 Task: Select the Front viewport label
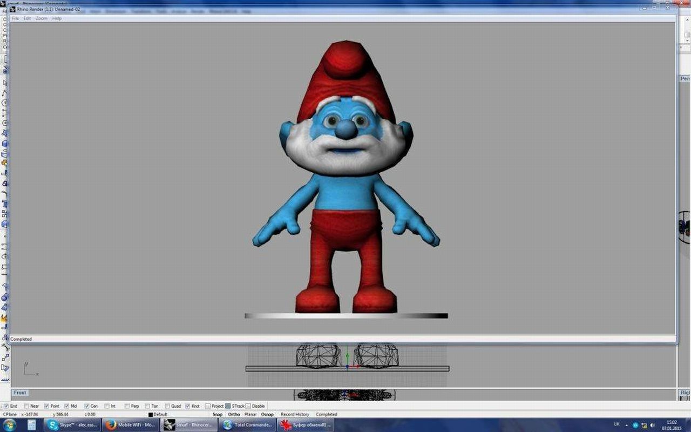pyautogui.click(x=20, y=393)
